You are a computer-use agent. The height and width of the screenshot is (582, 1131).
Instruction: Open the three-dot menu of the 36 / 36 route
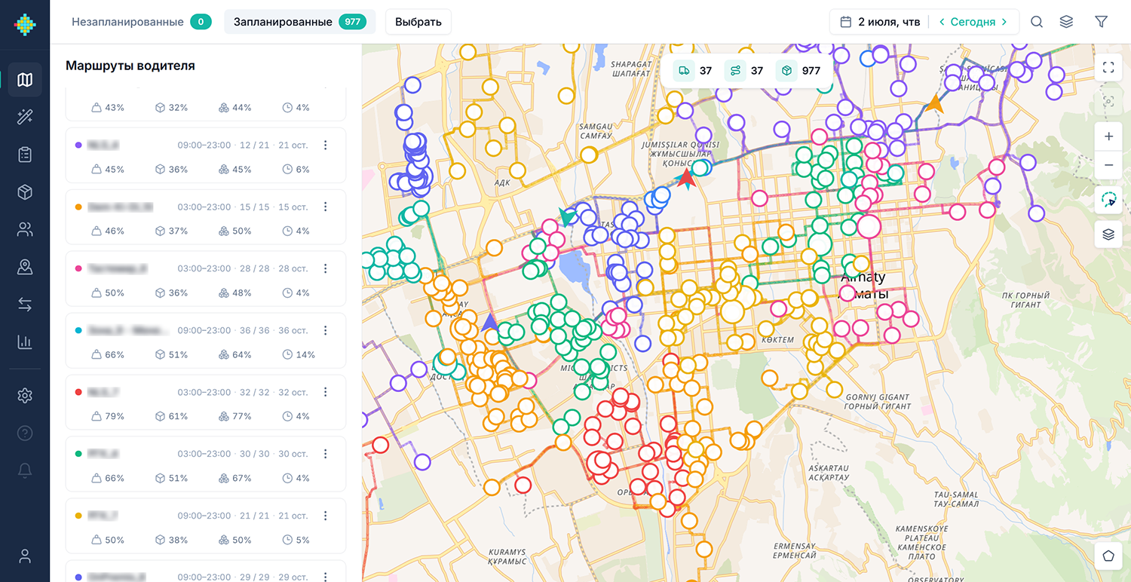(326, 330)
